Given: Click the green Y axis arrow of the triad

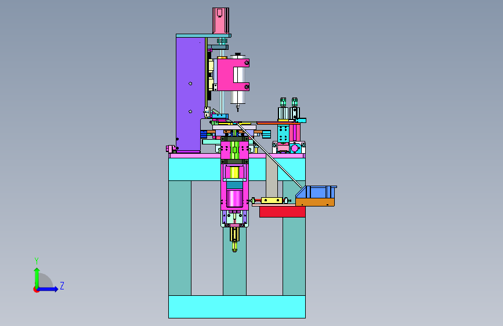Looking at the screenshot, I should [x=37, y=277].
